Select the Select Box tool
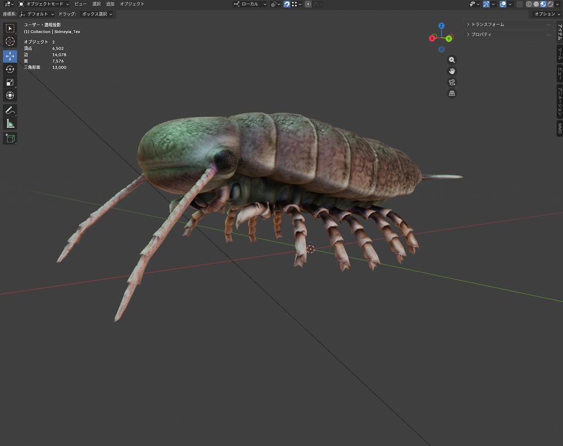 (x=10, y=29)
